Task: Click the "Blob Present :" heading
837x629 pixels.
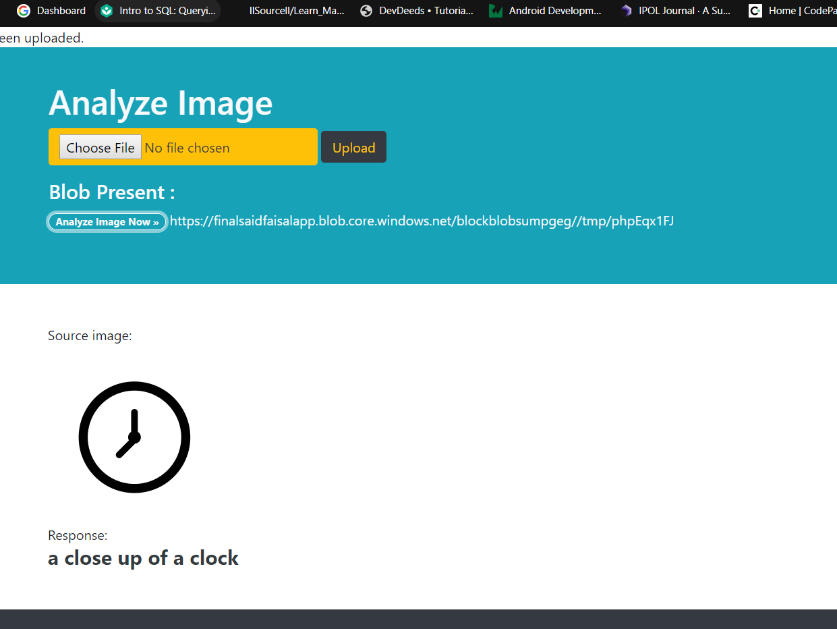Action: coord(111,192)
